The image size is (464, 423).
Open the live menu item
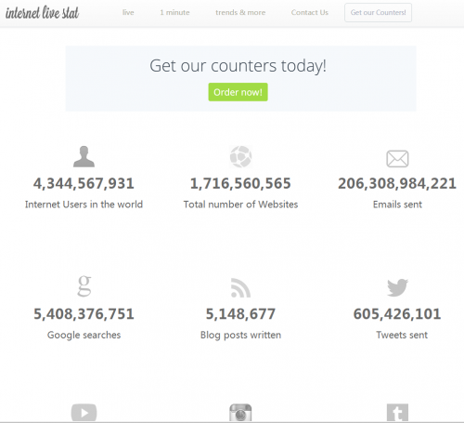click(128, 12)
